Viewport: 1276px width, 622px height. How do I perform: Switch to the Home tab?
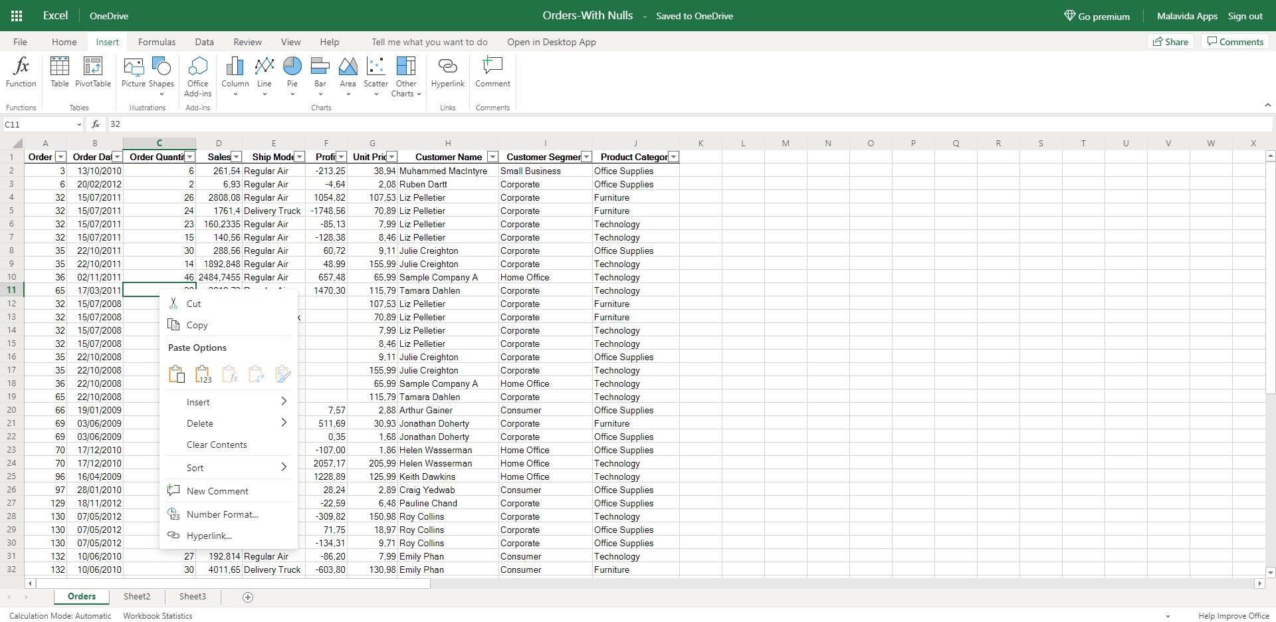[x=64, y=42]
